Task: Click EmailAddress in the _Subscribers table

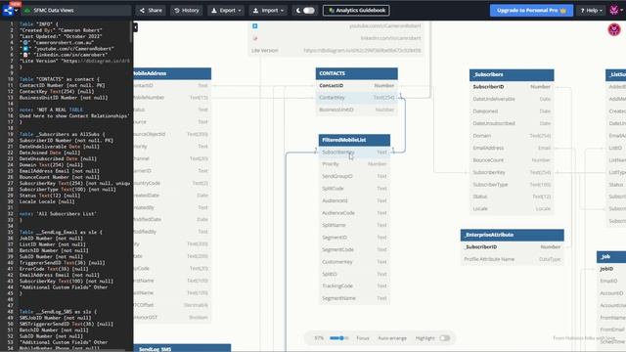Action: click(512, 148)
